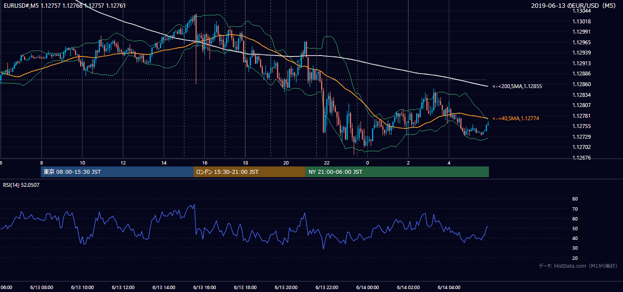Click the 6/14 02:00 date label

pos(408,287)
